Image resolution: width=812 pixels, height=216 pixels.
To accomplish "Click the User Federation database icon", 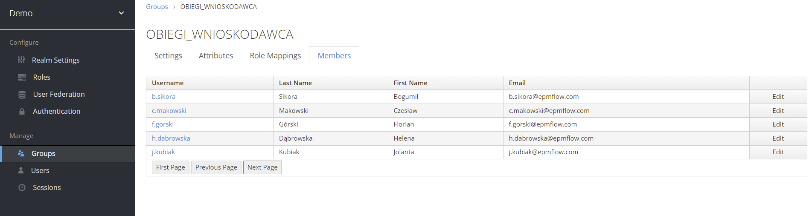I will [x=22, y=95].
